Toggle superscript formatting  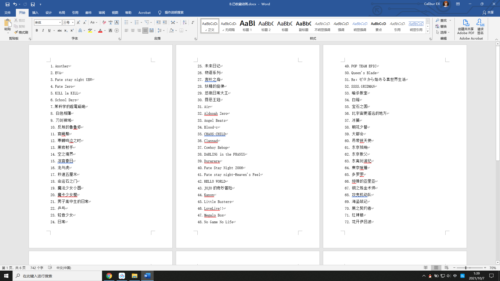(x=72, y=31)
